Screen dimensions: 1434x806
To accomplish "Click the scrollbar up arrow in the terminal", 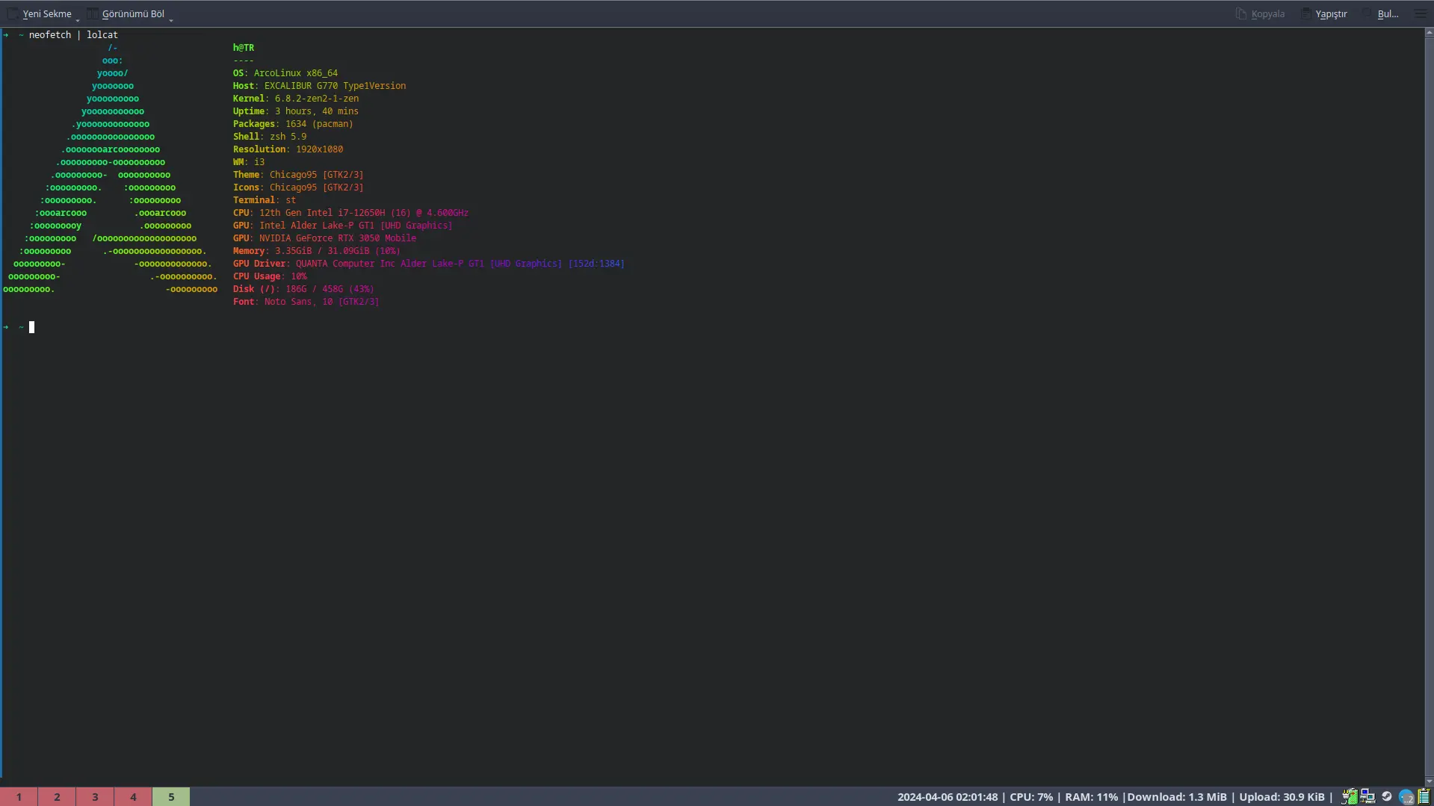I will coord(1429,32).
